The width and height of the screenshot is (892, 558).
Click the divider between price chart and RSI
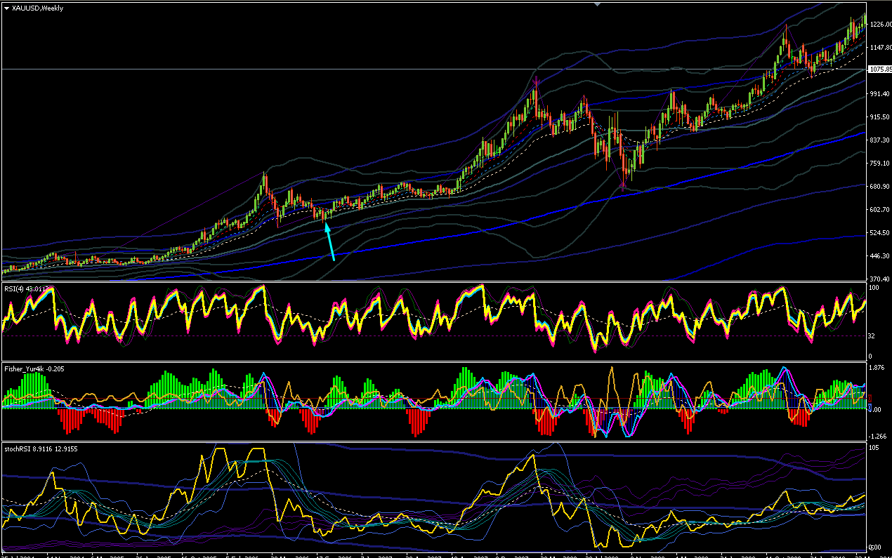(x=433, y=282)
